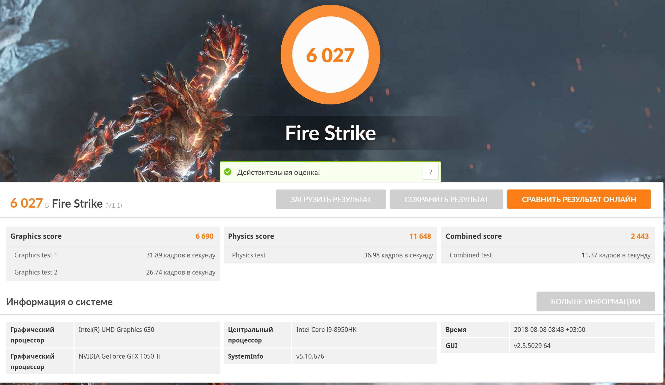665x385 pixels.
Task: Select the Physics test row label
Action: (x=249, y=255)
